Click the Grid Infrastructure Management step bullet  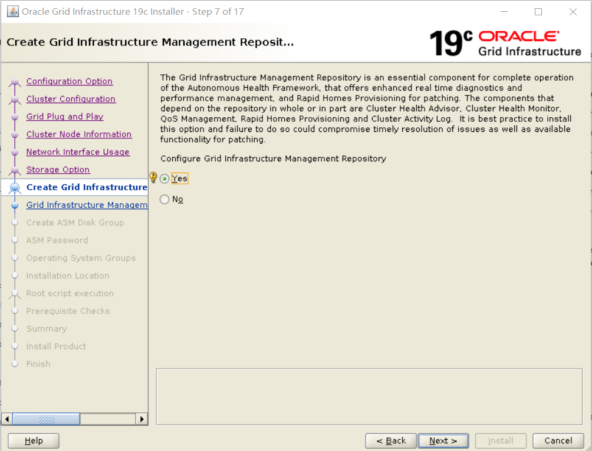(15, 205)
